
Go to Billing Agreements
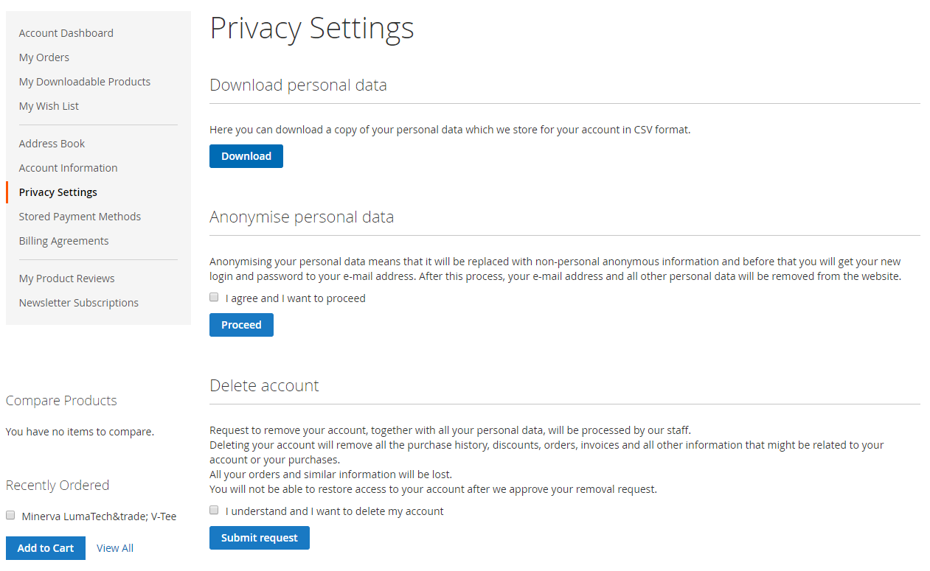(x=64, y=241)
